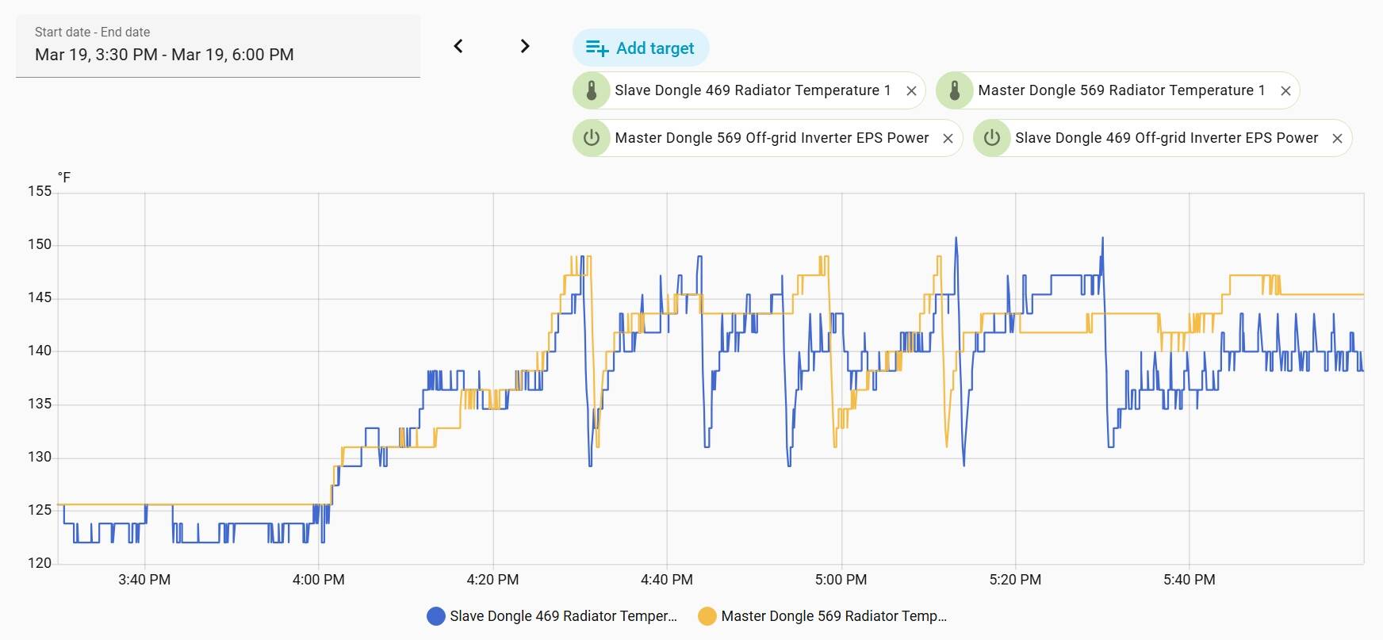Click the next time range arrow

[x=524, y=46]
